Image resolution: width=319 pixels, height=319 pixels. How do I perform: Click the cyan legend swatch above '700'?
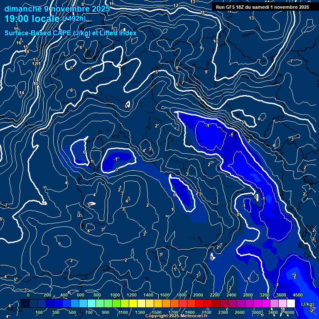coord(91,303)
